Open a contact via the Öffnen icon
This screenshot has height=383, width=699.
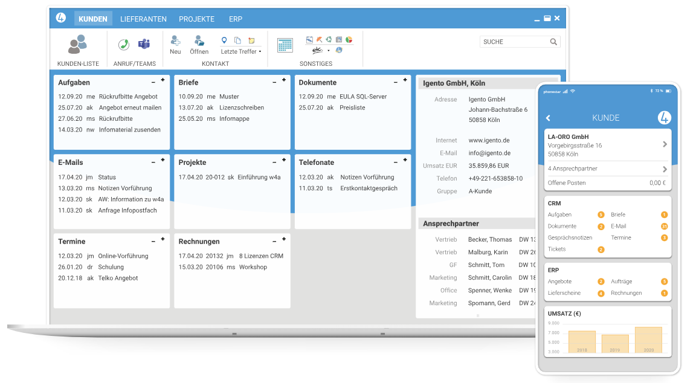point(199,40)
